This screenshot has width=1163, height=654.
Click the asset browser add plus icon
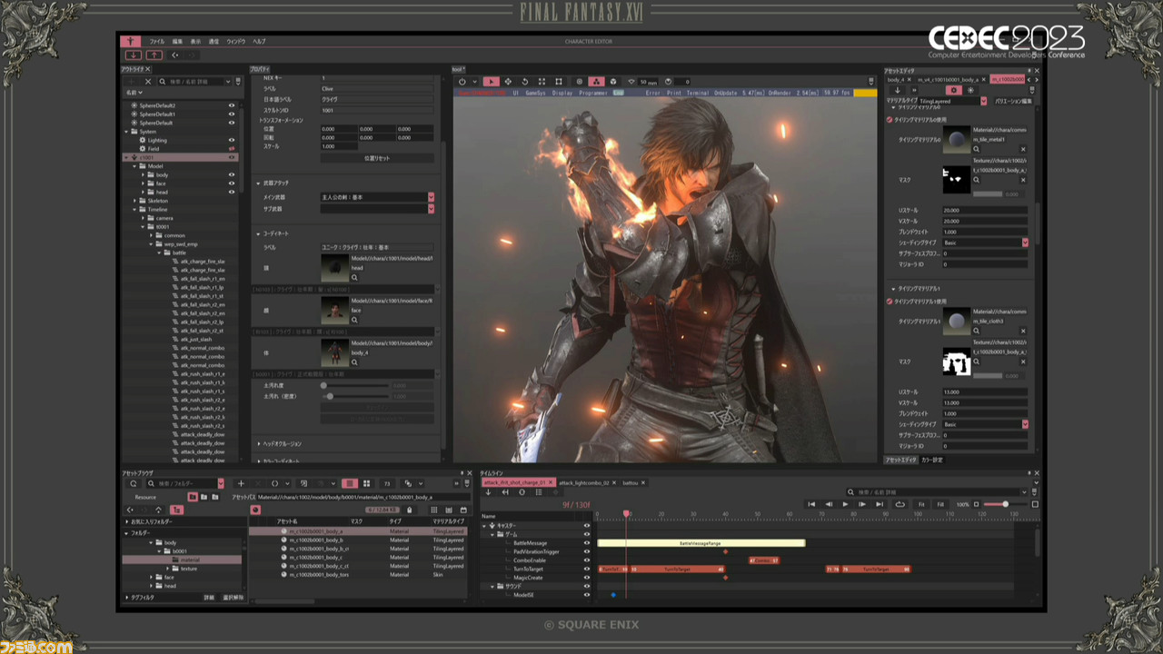[241, 483]
